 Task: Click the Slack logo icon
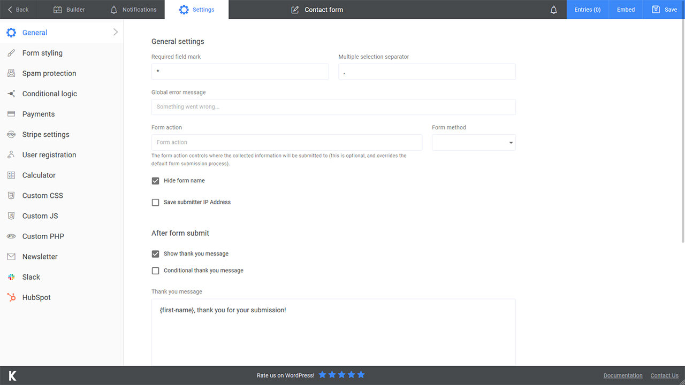[11, 277]
